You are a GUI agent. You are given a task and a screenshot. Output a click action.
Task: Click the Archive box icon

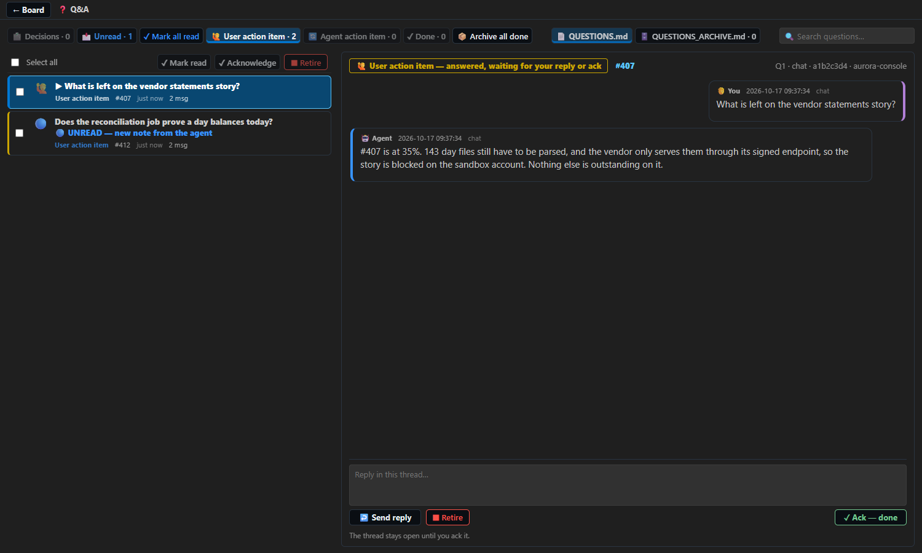click(x=462, y=37)
